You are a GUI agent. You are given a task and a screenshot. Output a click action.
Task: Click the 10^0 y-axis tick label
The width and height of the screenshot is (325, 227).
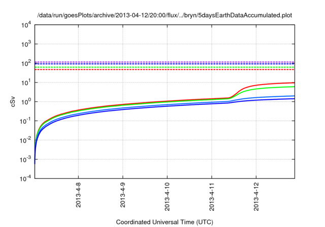point(26,102)
